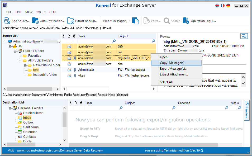Click Calendar folder icon in destination

[x=20, y=132]
